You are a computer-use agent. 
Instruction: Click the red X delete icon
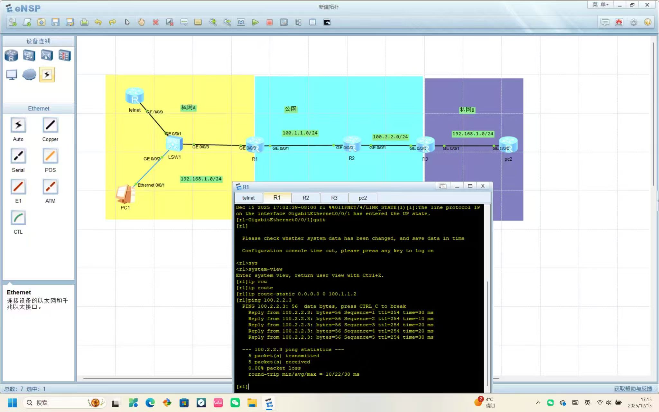coord(155,22)
